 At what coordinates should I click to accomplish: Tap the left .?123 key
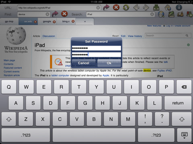pos(26,135)
